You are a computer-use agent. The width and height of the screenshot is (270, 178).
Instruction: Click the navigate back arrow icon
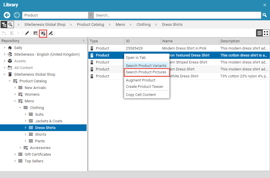[6, 15]
